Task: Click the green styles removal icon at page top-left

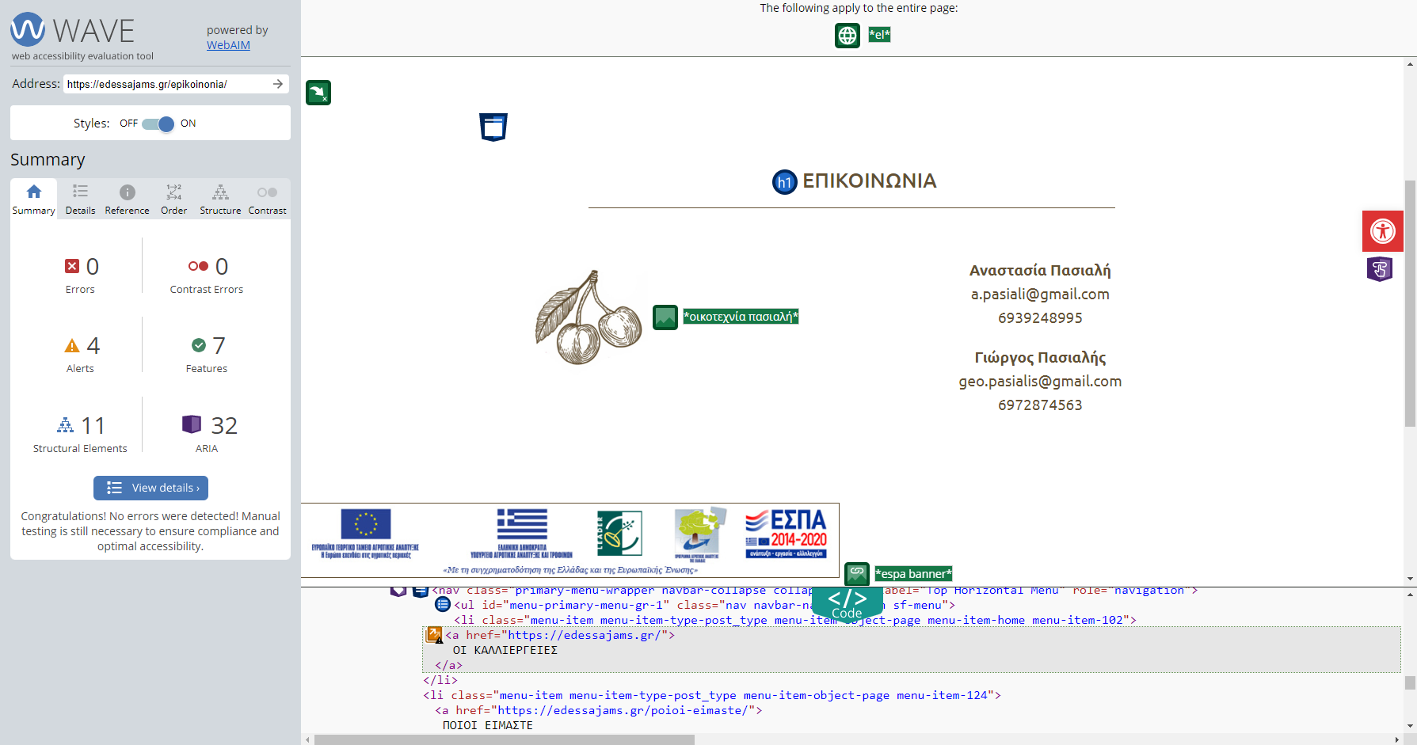Action: 318,93
